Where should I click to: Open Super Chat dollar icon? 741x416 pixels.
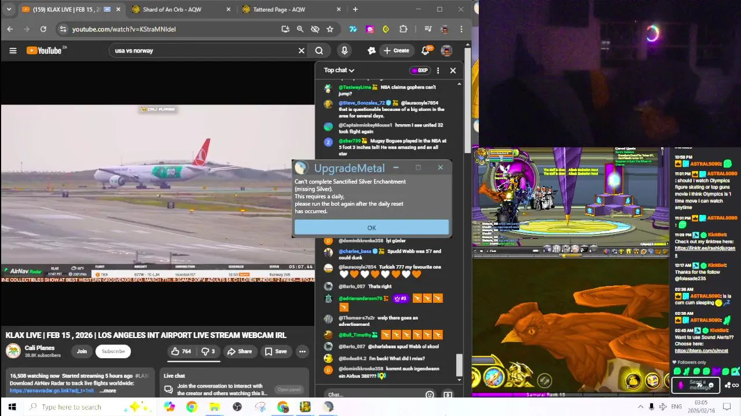coord(447,395)
